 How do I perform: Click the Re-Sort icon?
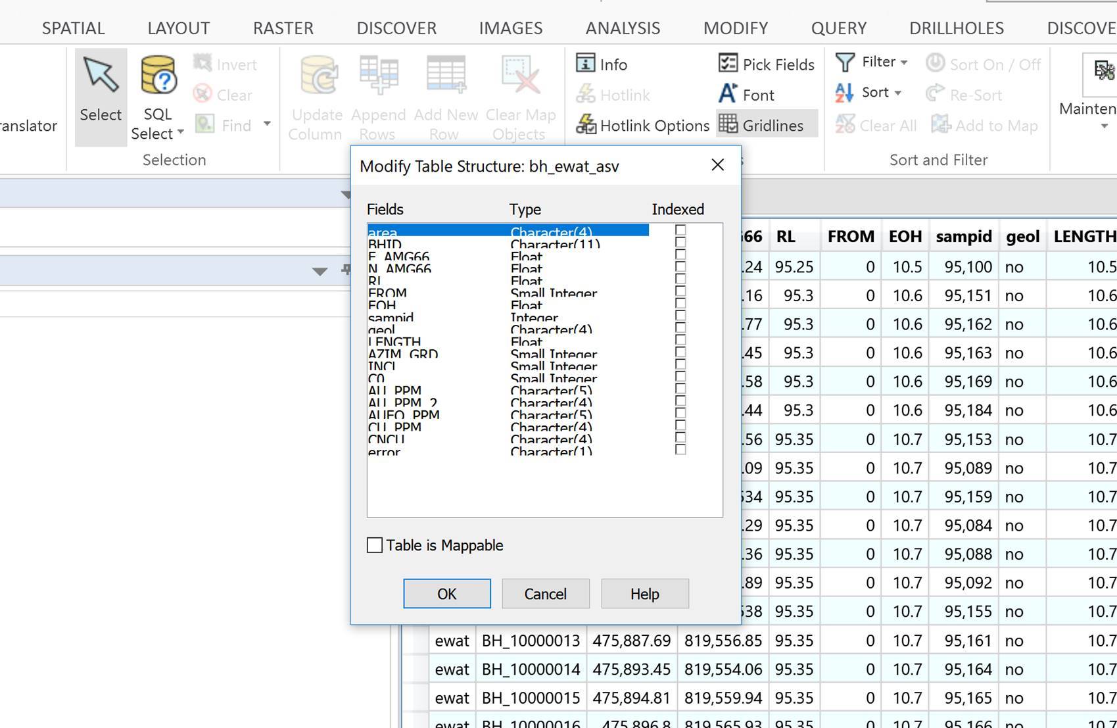click(x=935, y=94)
